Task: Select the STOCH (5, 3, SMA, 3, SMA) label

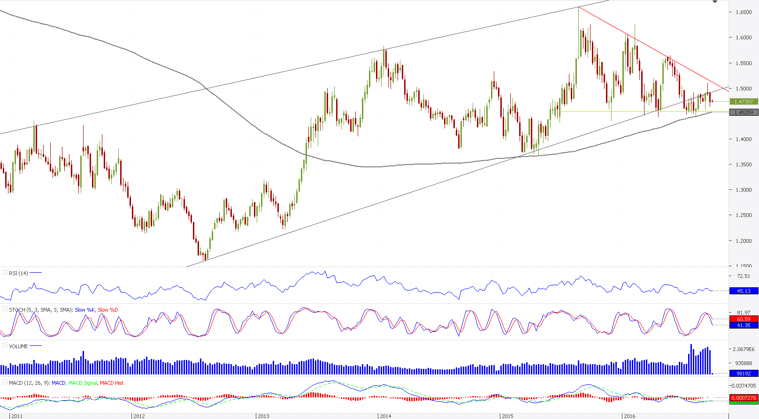Action: (x=41, y=310)
